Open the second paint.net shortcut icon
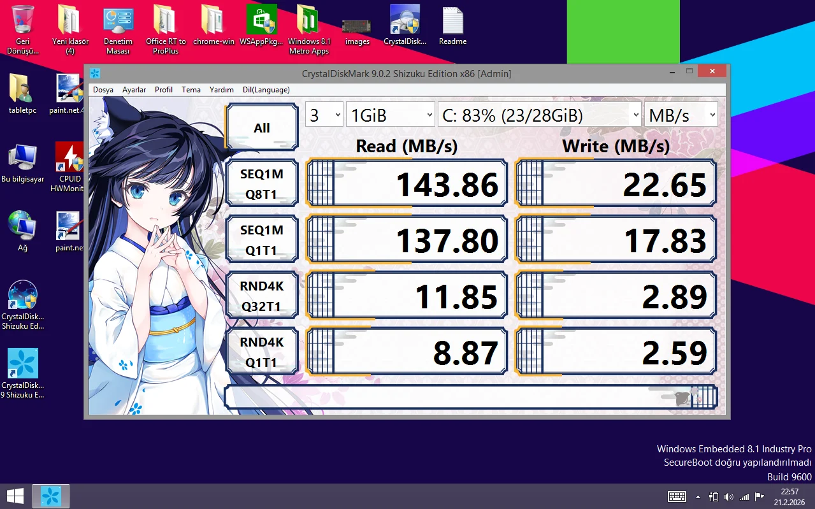815x509 pixels. point(69,232)
